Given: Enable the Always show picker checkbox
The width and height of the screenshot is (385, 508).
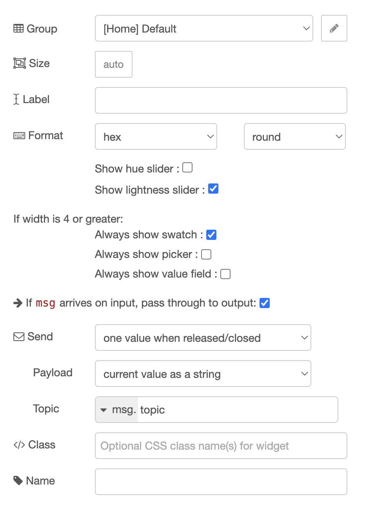Looking at the screenshot, I should click(206, 254).
